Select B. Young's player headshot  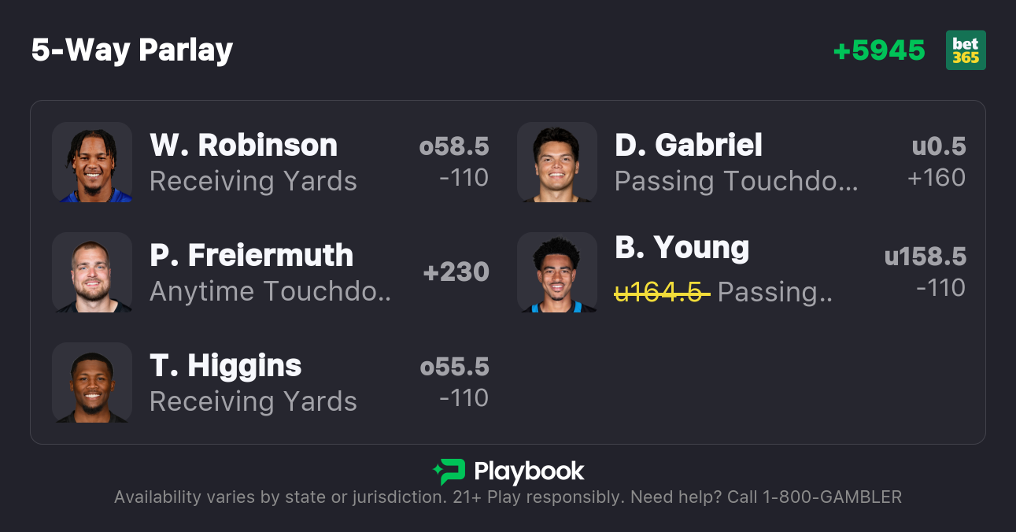557,272
